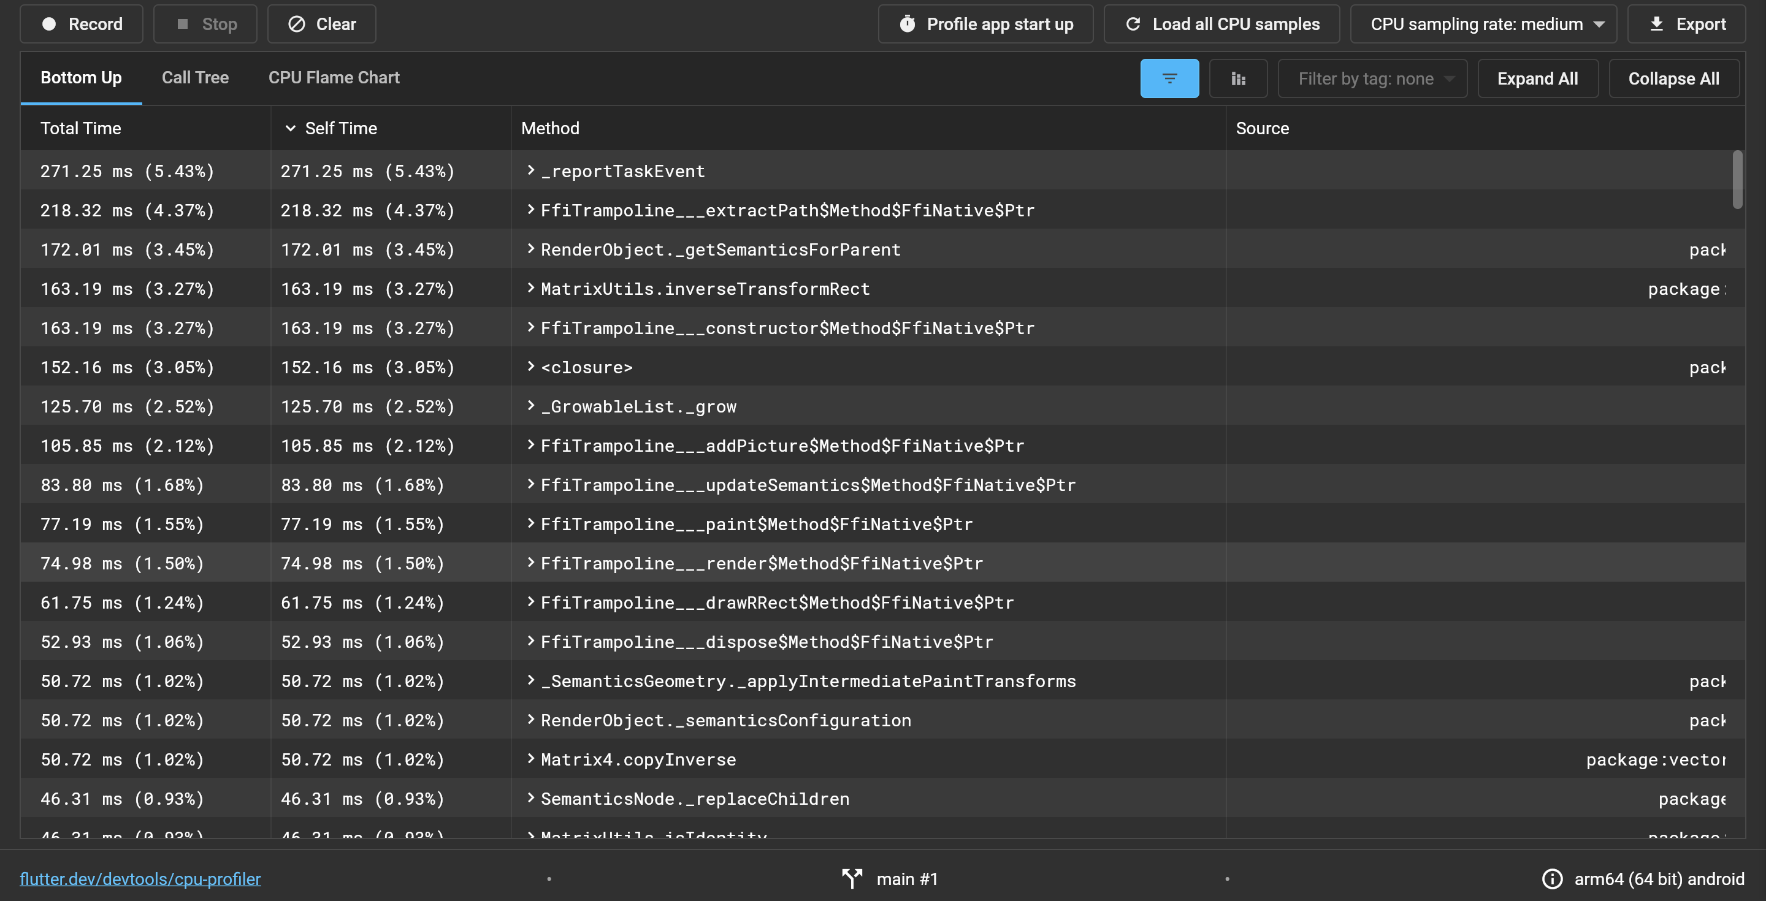Click total time 172.01 ms (3.45%)
The height and width of the screenshot is (901, 1766).
tap(128, 249)
